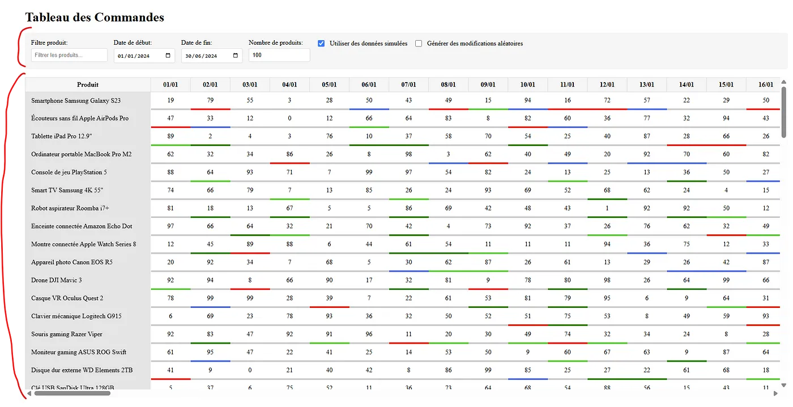The width and height of the screenshot is (793, 407).
Task: Click the Filtre produit input field
Action: click(69, 55)
